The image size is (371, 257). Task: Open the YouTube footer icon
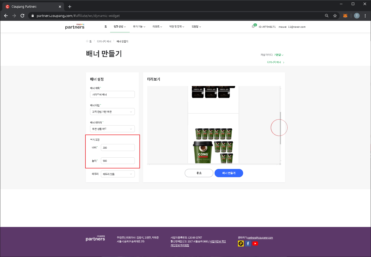click(255, 243)
